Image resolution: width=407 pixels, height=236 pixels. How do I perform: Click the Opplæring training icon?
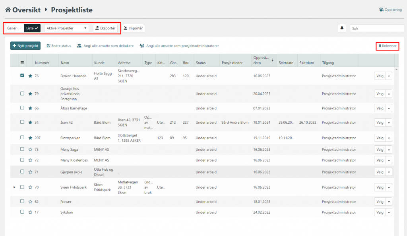point(381,10)
